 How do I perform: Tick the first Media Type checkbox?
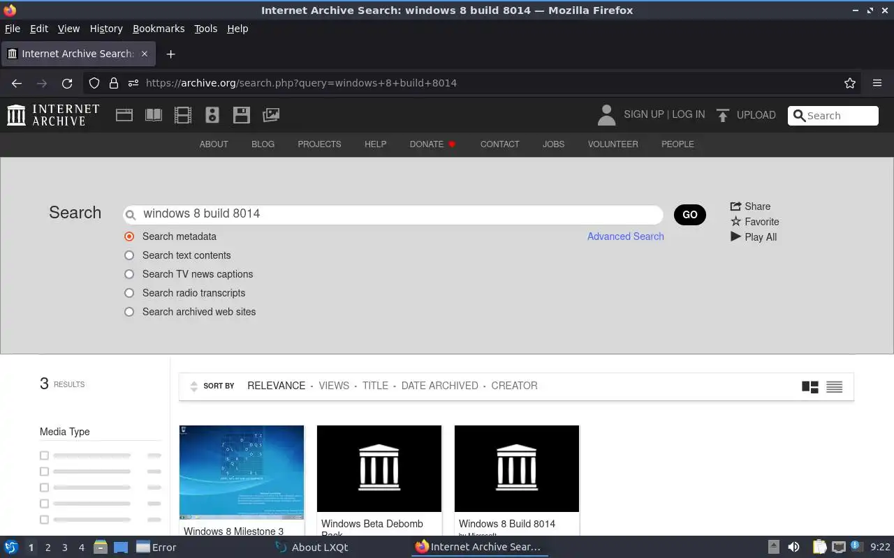click(x=44, y=455)
